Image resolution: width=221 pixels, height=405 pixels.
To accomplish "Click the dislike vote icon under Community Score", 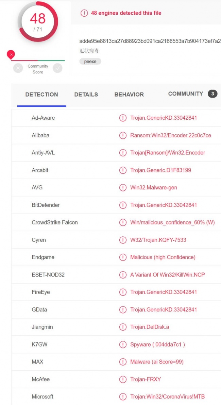I will point(18,68).
